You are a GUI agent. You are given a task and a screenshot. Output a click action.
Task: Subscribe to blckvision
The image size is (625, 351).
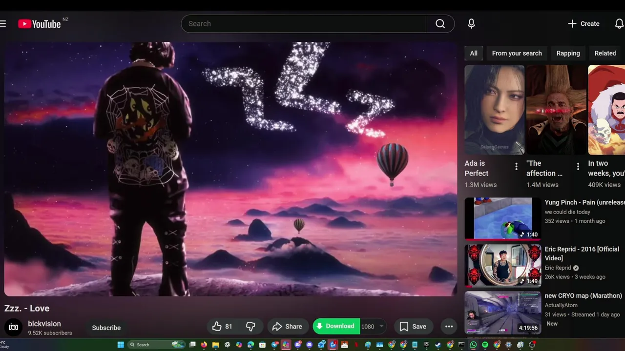click(106, 328)
